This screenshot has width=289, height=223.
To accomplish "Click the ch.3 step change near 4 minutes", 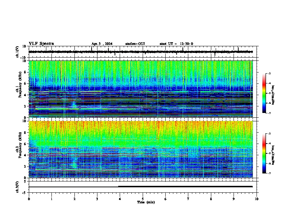I will (x=118, y=187).
